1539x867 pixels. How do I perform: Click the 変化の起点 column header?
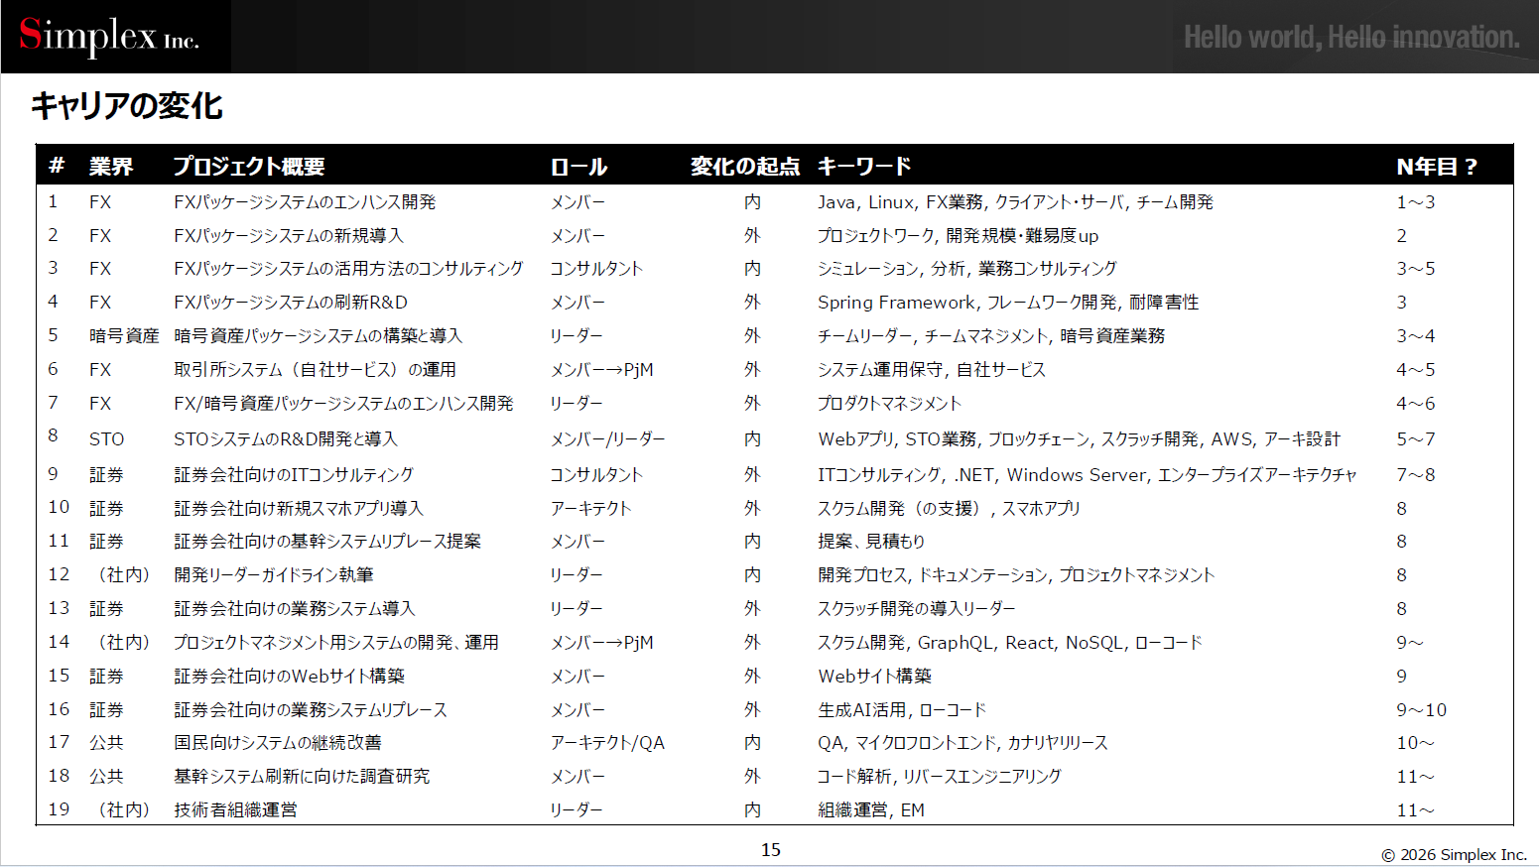point(744,167)
